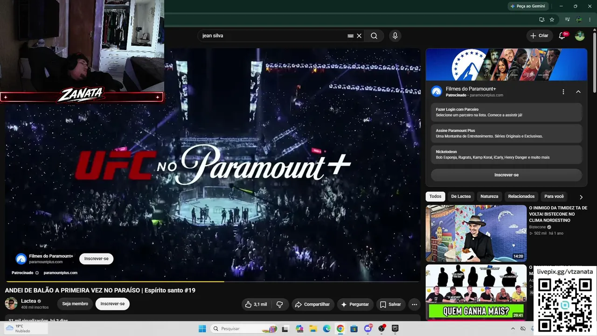Open Epic Games from the taskbar

(395, 329)
